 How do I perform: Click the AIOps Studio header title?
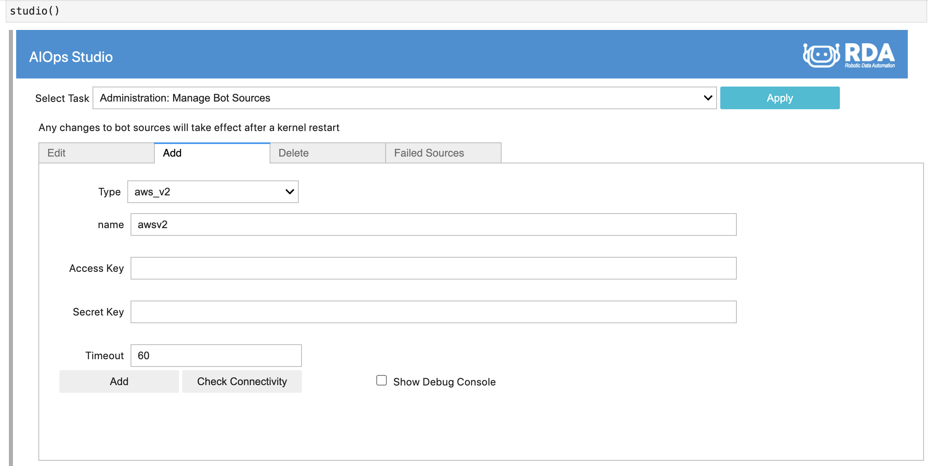tap(71, 57)
